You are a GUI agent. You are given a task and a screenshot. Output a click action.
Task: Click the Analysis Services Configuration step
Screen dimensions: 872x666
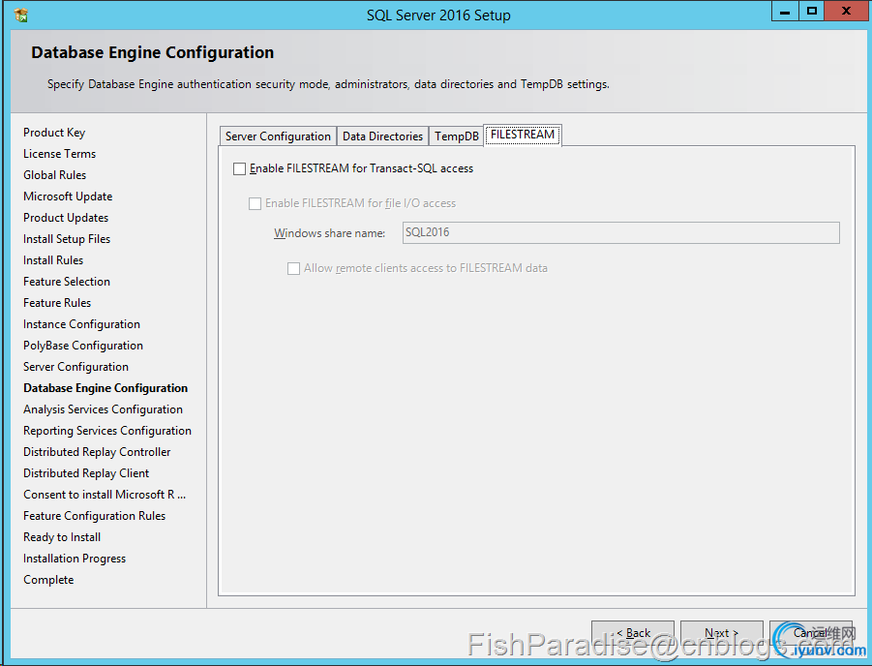[x=103, y=409]
